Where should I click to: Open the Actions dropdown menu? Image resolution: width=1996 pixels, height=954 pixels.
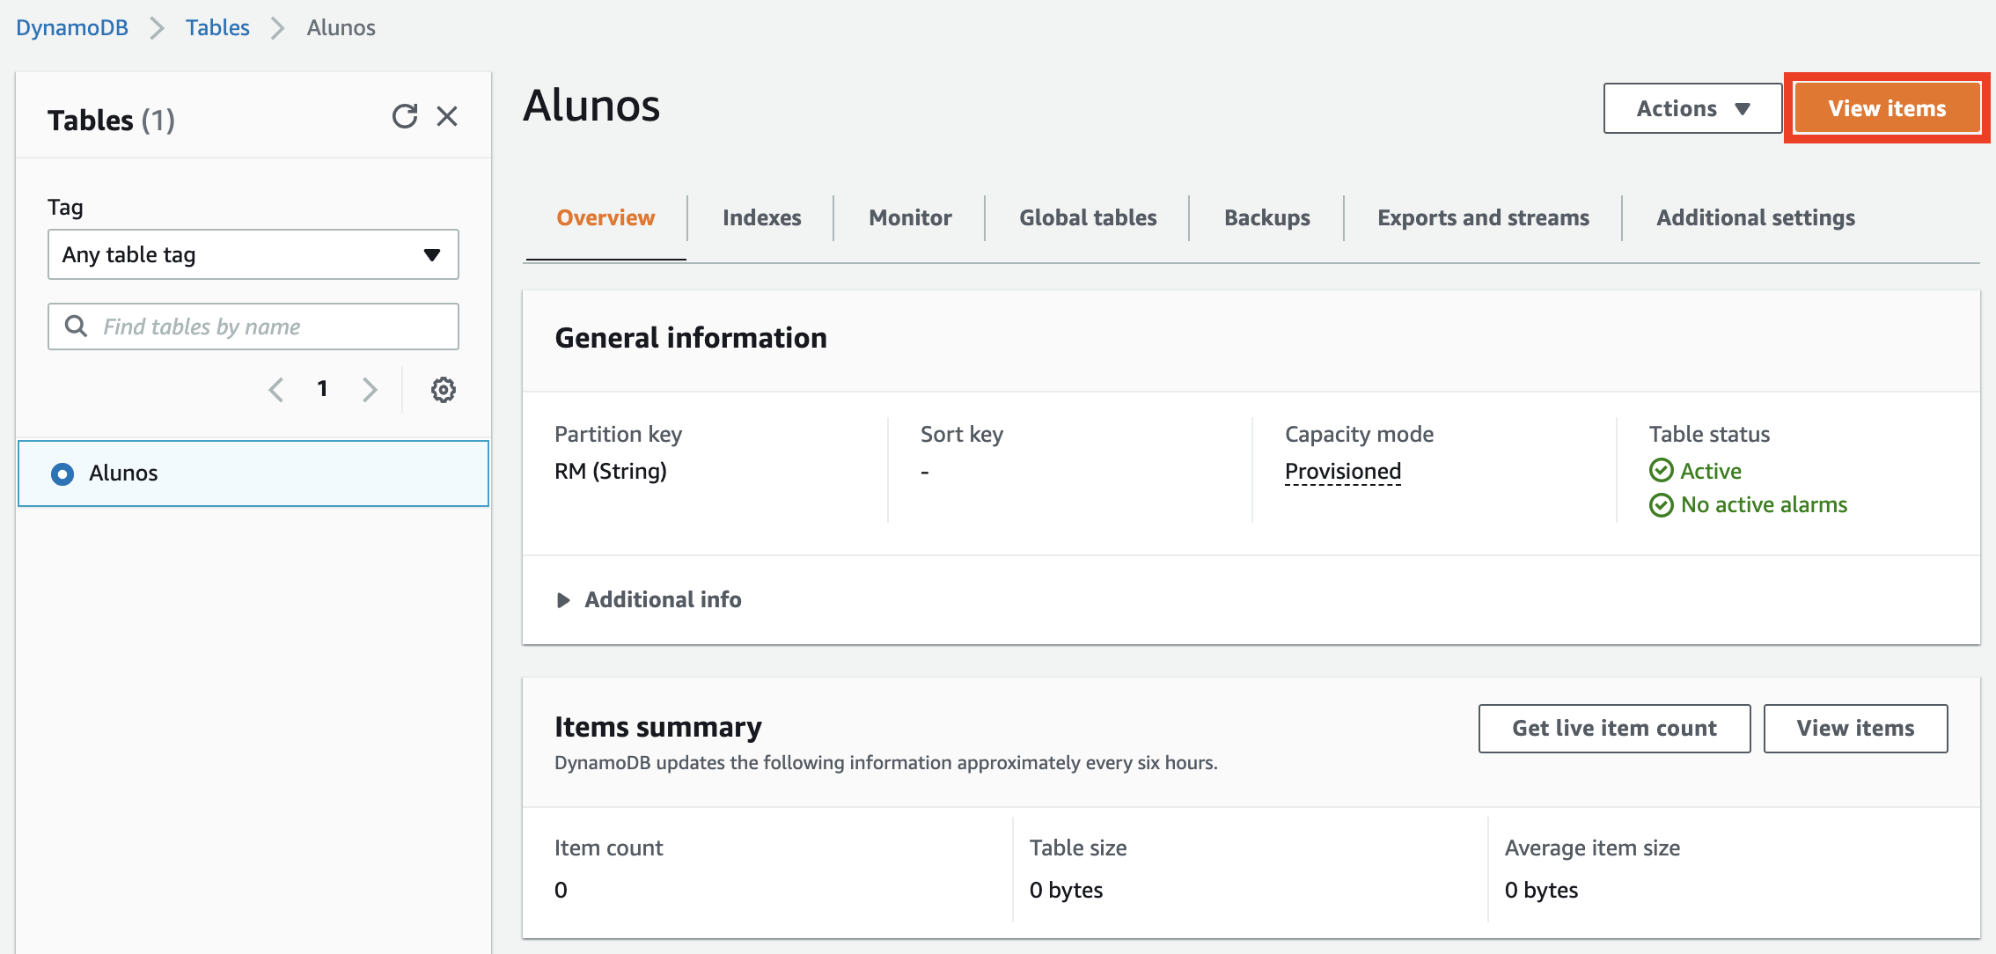(1691, 108)
